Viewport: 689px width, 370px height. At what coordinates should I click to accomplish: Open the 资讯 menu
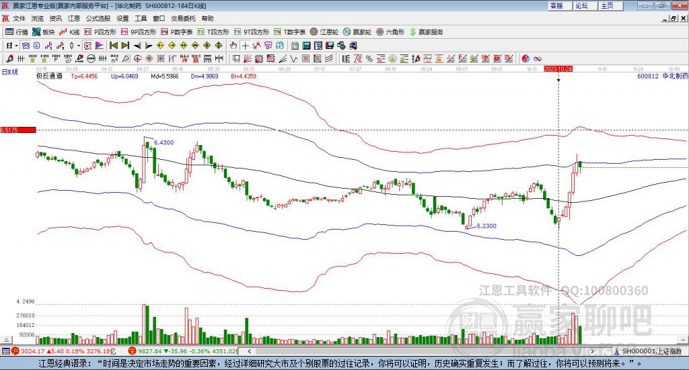[x=56, y=18]
